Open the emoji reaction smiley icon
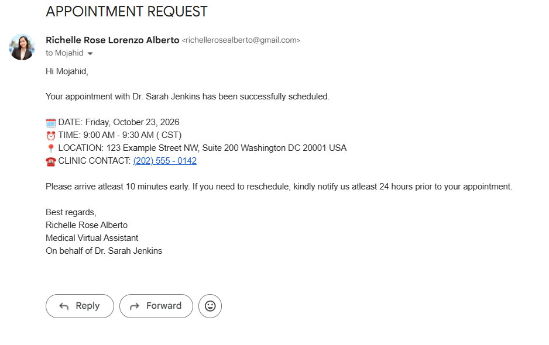Screen dimensions: 549x345 (210, 306)
